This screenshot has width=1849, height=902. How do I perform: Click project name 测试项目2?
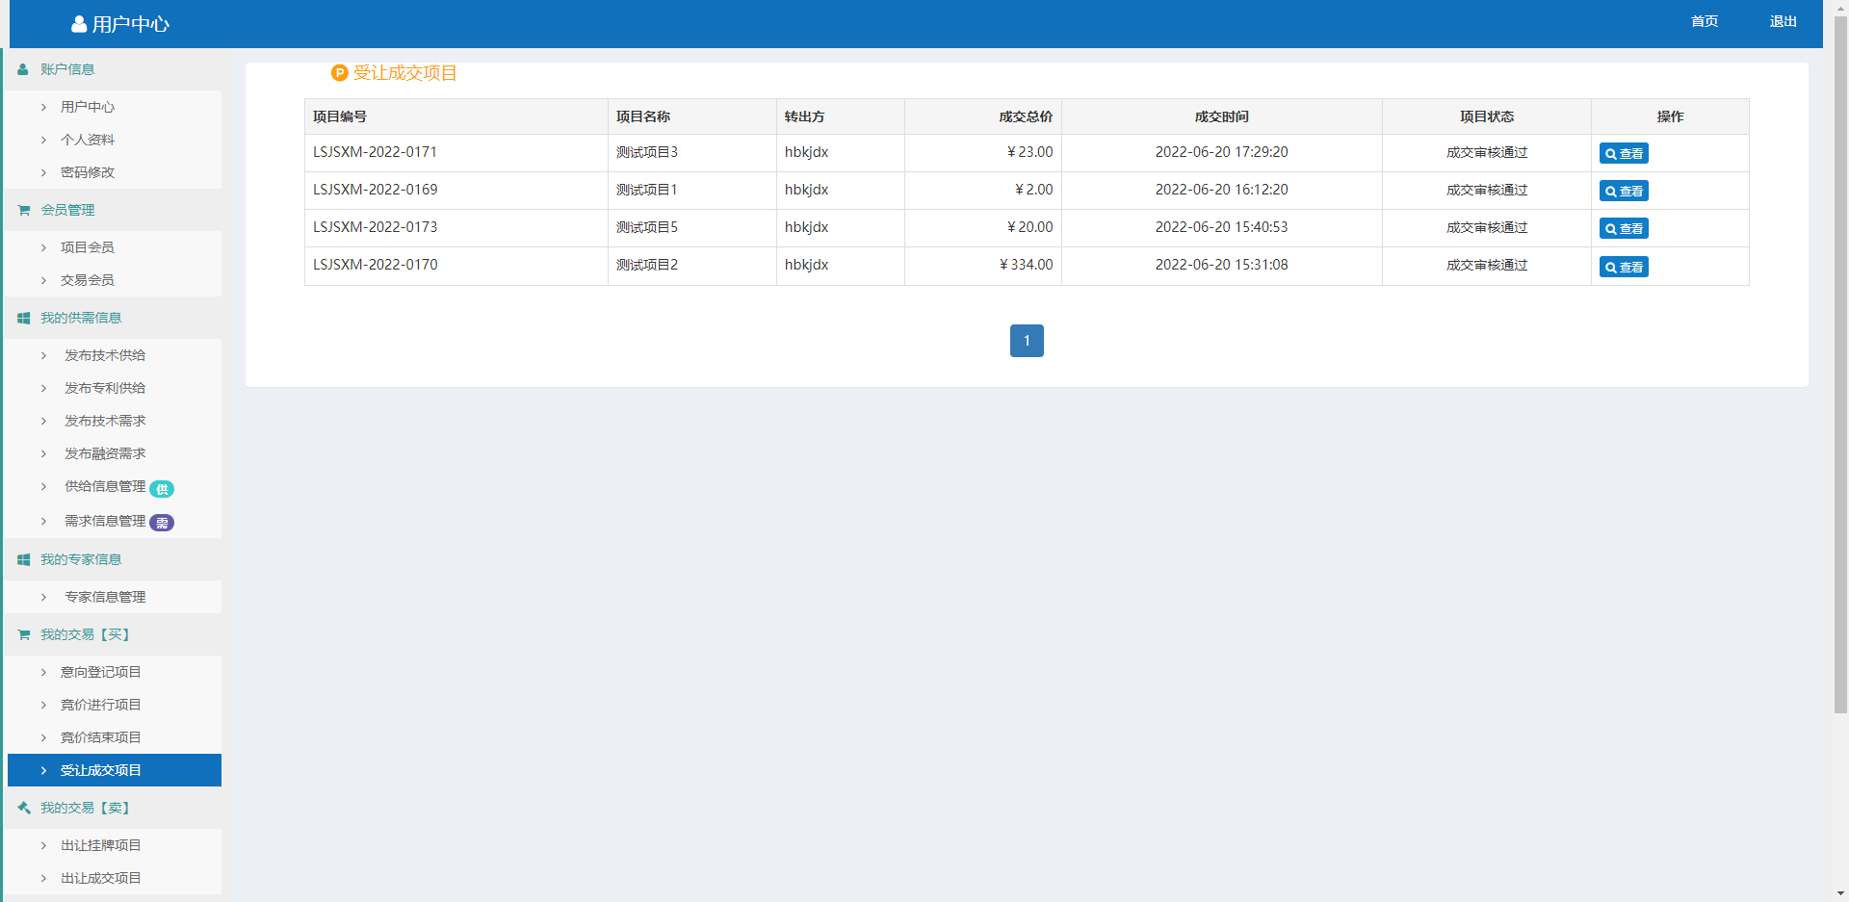(647, 265)
